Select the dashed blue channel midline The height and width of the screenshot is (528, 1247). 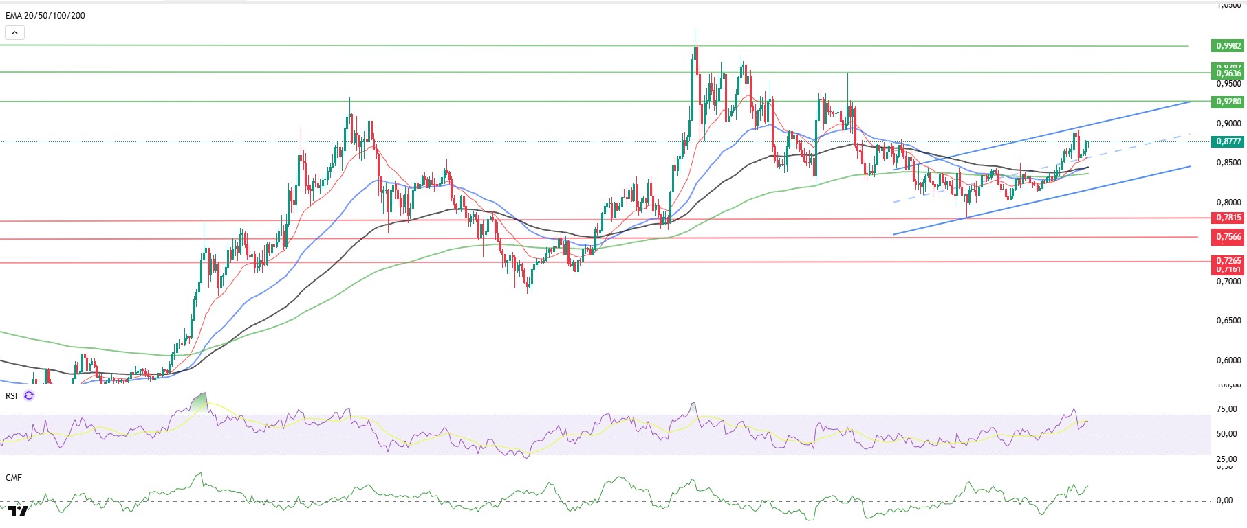point(1042,168)
